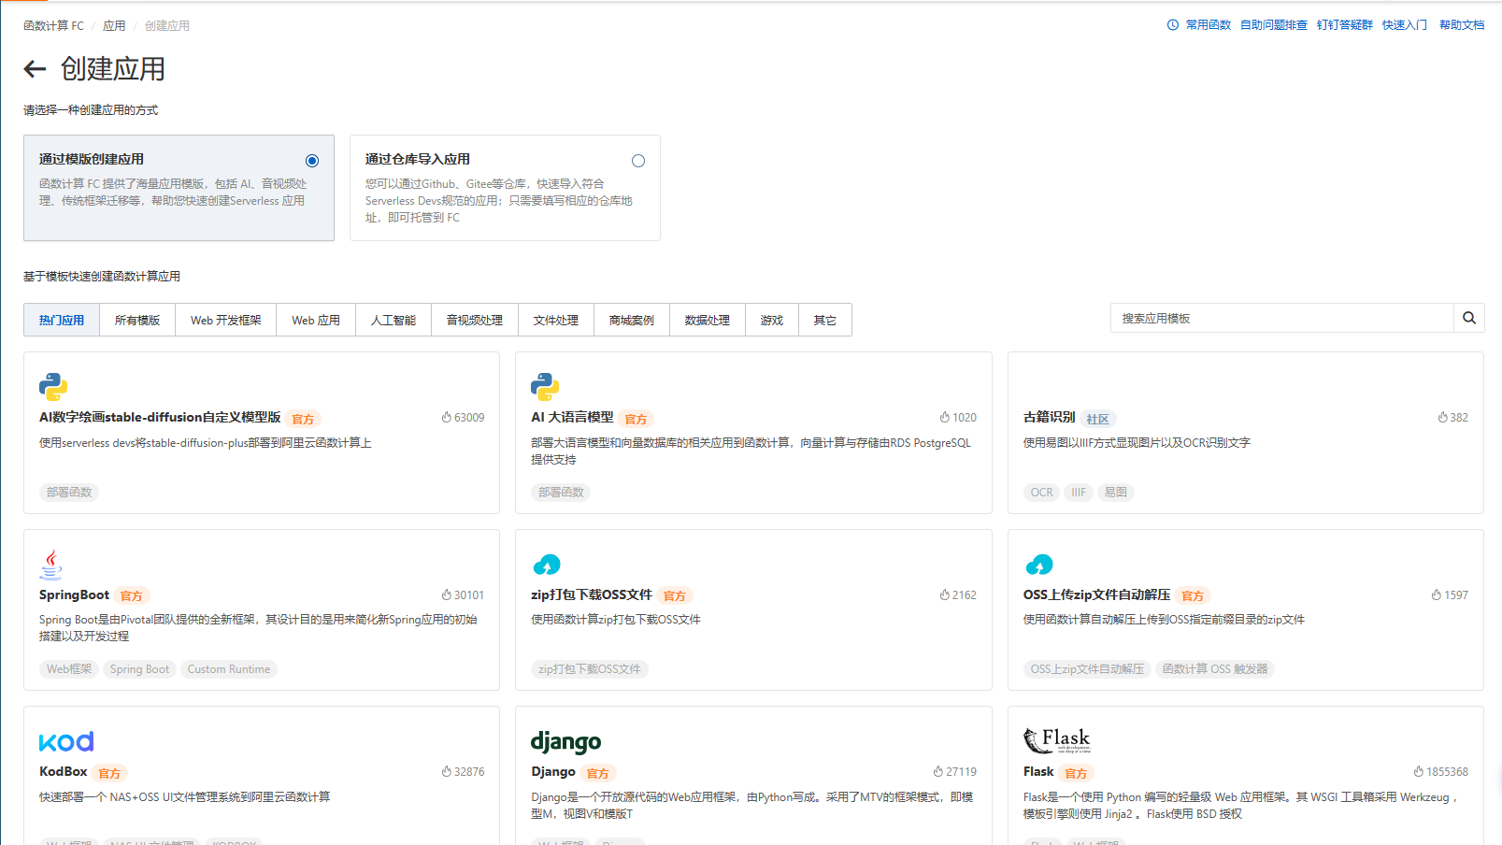Click the 官方 badge beside SpringBoot

point(132,596)
